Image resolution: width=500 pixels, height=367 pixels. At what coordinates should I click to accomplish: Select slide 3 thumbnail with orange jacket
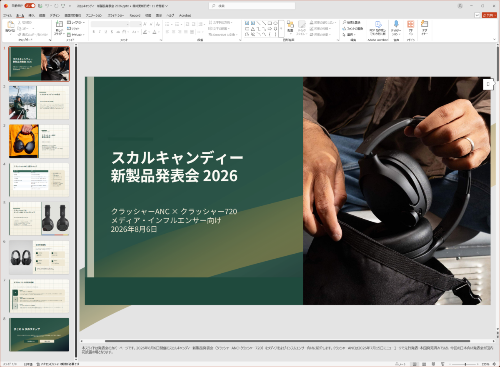pyautogui.click(x=39, y=141)
